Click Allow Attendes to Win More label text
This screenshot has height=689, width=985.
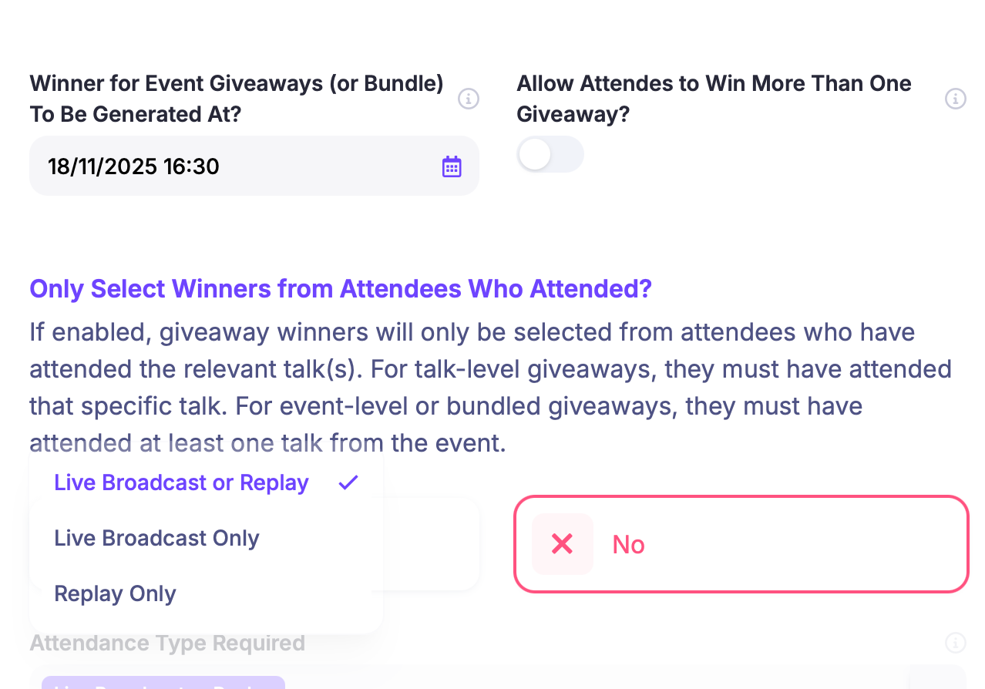(714, 99)
